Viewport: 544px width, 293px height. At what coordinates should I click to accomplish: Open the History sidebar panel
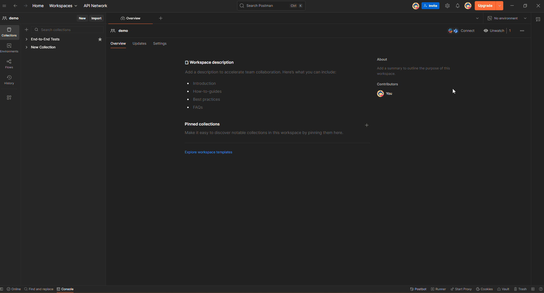coord(9,80)
